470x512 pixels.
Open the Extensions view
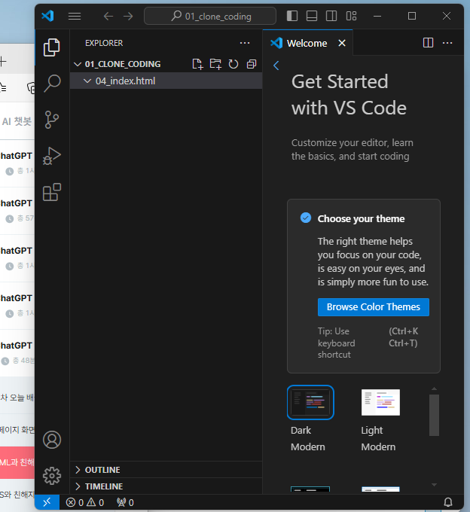[x=52, y=192]
